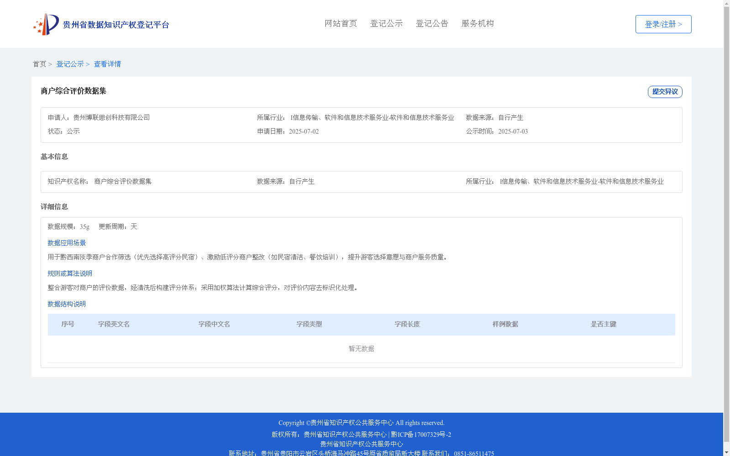Viewport: 730px width, 456px height.
Task: Click the 申请日期 2025-07-02 value
Action: pyautogui.click(x=304, y=131)
